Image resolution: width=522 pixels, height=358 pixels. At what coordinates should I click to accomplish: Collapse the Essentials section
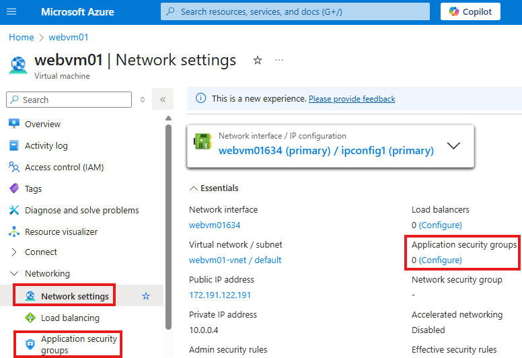click(194, 188)
